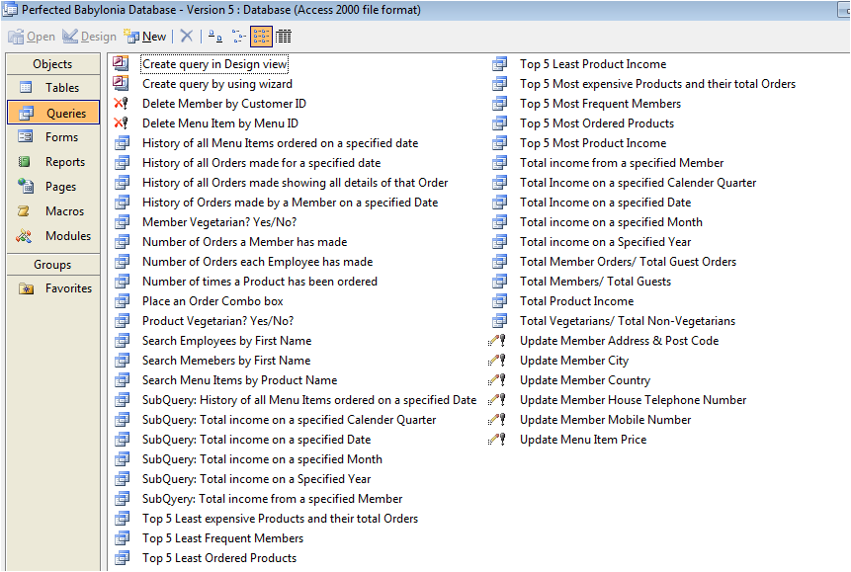851x572 pixels.
Task: Click icon of Member Vegetarian? Yes/No? query
Action: click(123, 222)
